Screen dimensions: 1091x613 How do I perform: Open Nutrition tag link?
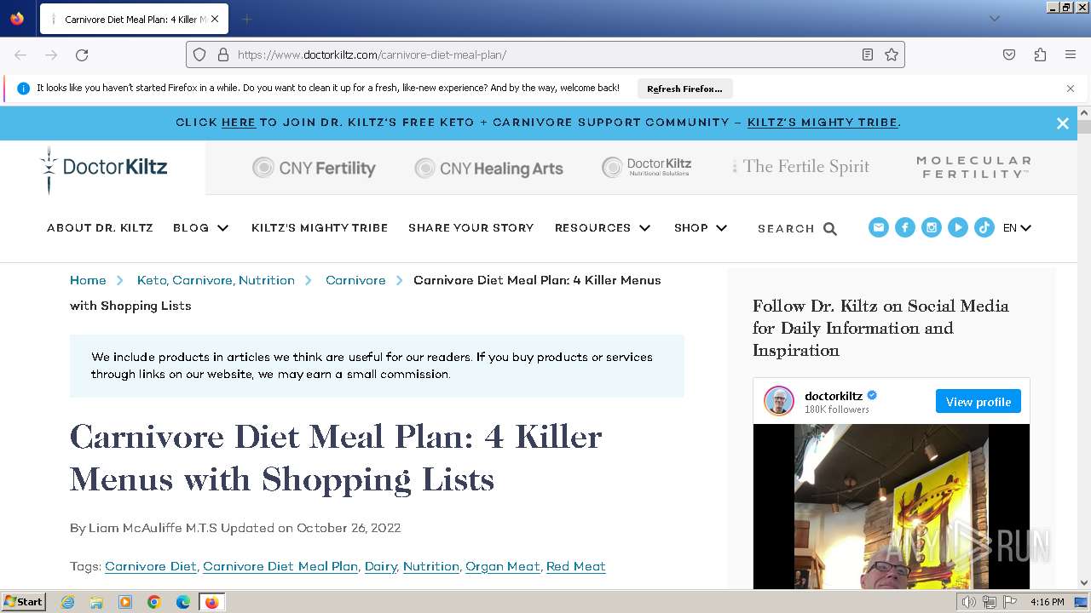pyautogui.click(x=431, y=566)
